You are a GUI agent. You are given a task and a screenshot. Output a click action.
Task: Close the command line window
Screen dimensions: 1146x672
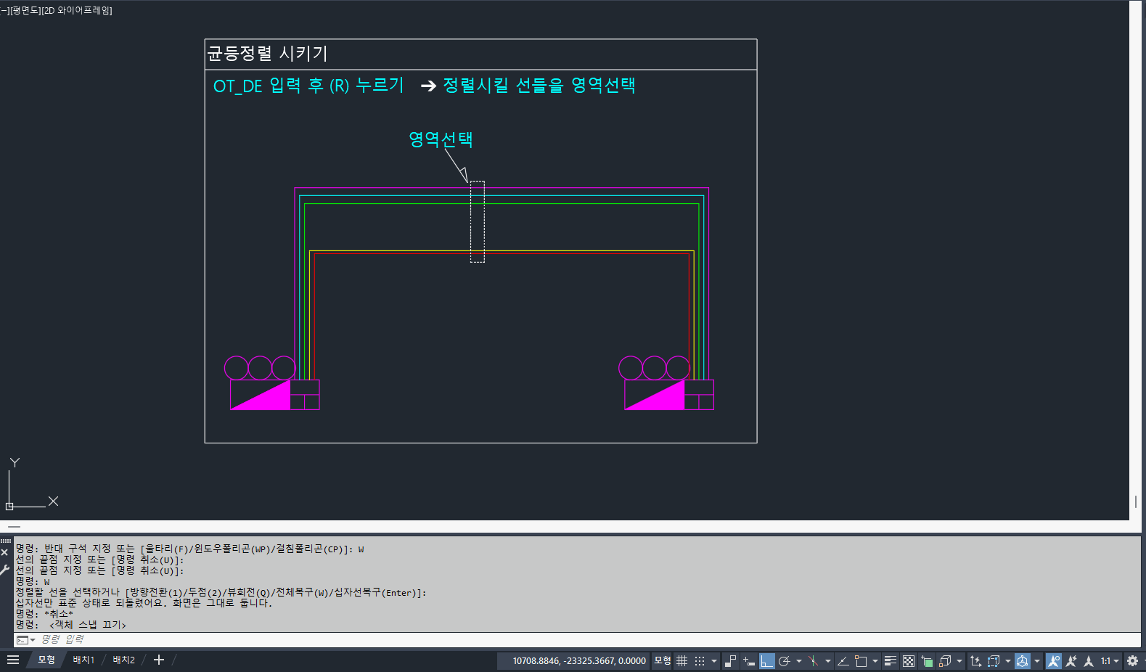(x=4, y=552)
